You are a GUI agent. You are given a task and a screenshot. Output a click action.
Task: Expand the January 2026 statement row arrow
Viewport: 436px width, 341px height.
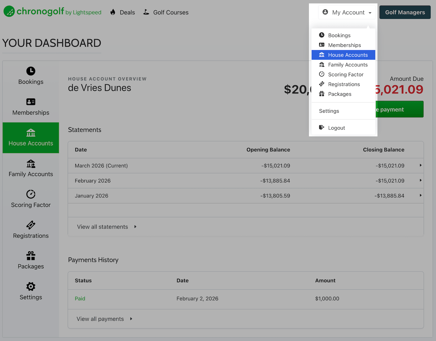click(x=420, y=195)
